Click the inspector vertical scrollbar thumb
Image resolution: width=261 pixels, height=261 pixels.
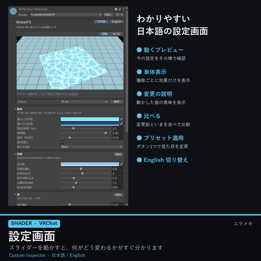[127, 71]
